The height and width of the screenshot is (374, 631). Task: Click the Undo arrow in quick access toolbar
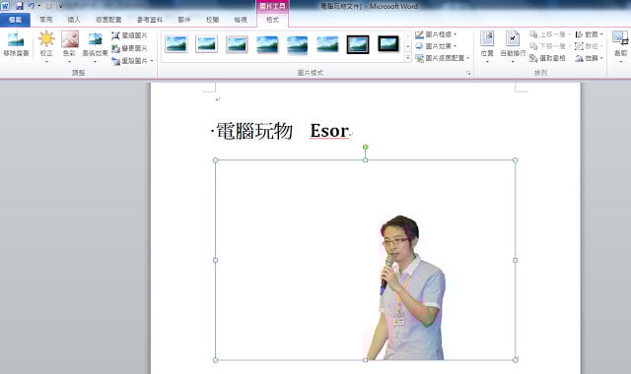(31, 6)
